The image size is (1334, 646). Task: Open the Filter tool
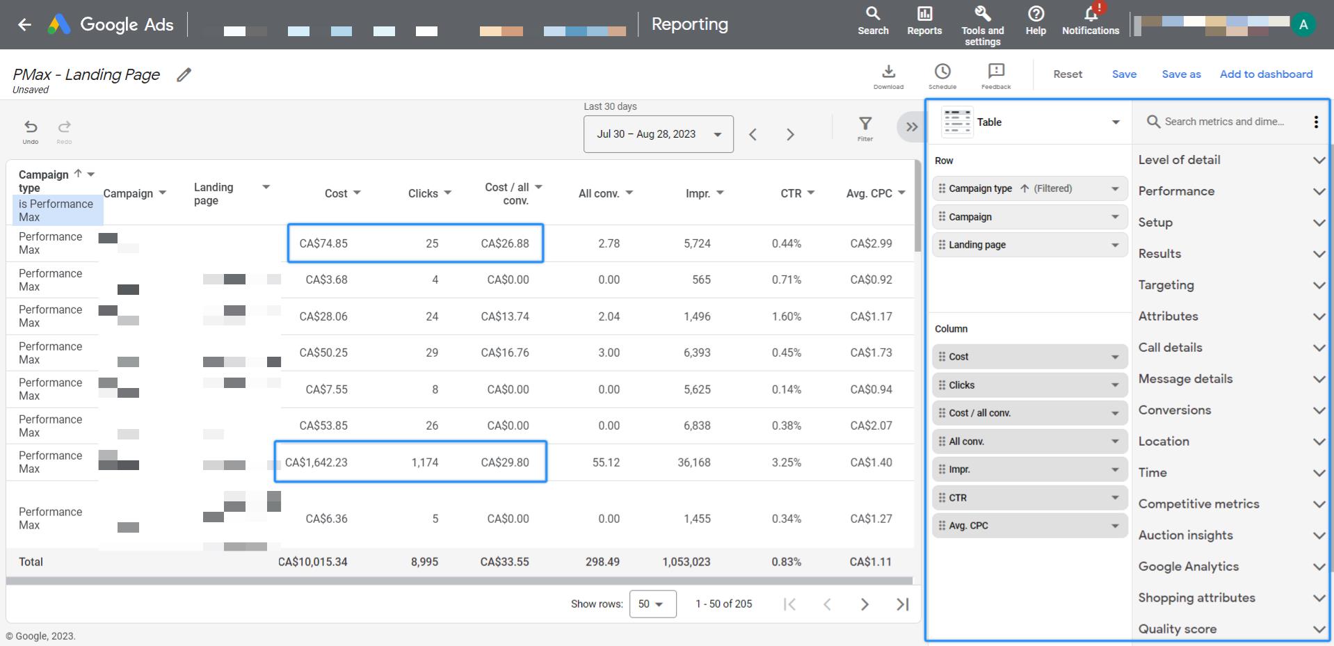(865, 129)
